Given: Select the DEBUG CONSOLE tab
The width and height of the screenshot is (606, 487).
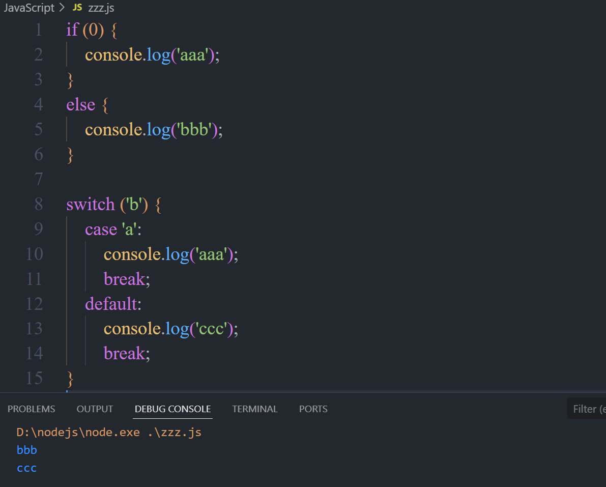Looking at the screenshot, I should coord(172,409).
